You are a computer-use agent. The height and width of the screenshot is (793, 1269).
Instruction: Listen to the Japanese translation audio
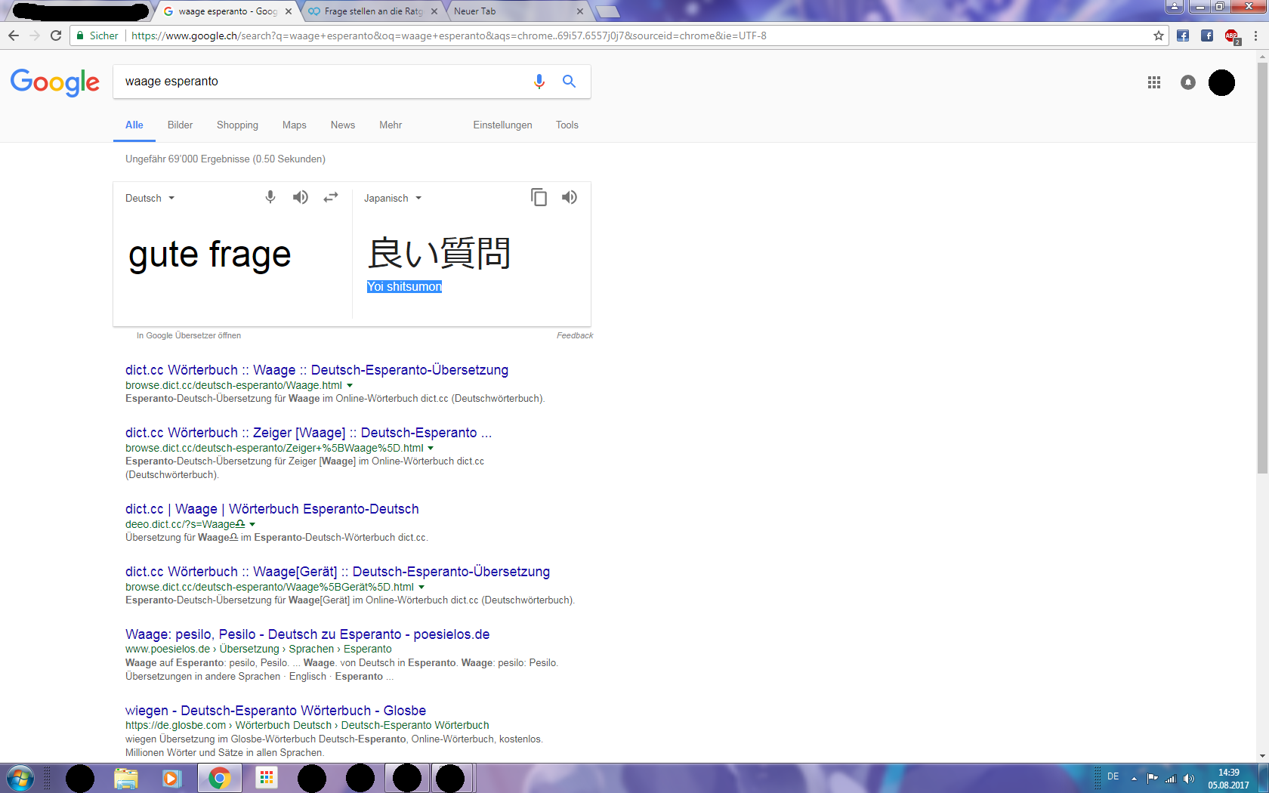570,198
